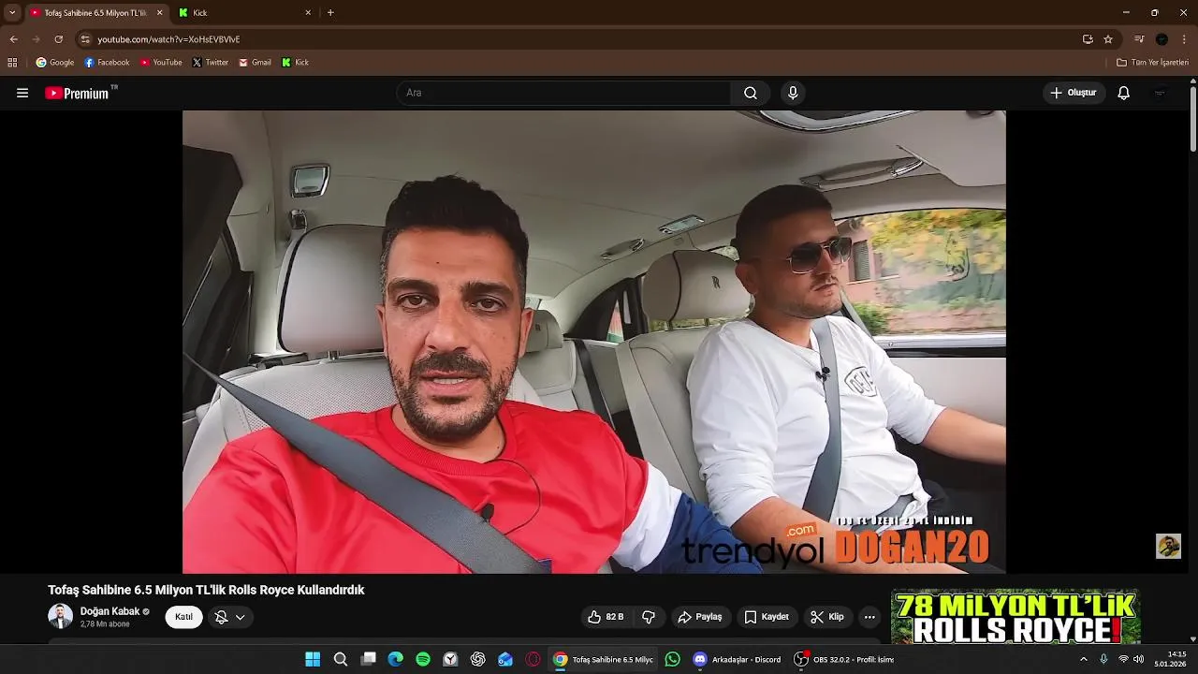
Task: Open the YouTube hamburger guide menu
Action: pyautogui.click(x=22, y=93)
